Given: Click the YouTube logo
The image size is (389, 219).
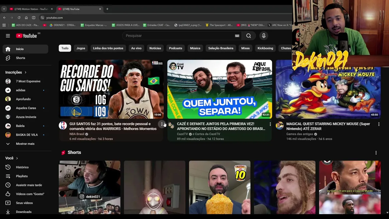Looking at the screenshot, I should coord(26,36).
